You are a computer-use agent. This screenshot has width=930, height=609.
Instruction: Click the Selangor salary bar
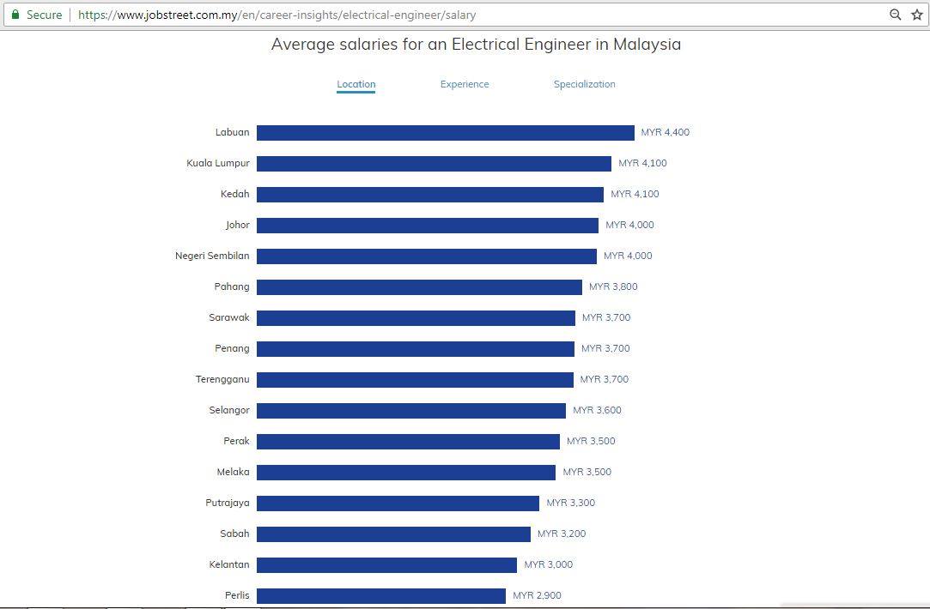tap(411, 410)
